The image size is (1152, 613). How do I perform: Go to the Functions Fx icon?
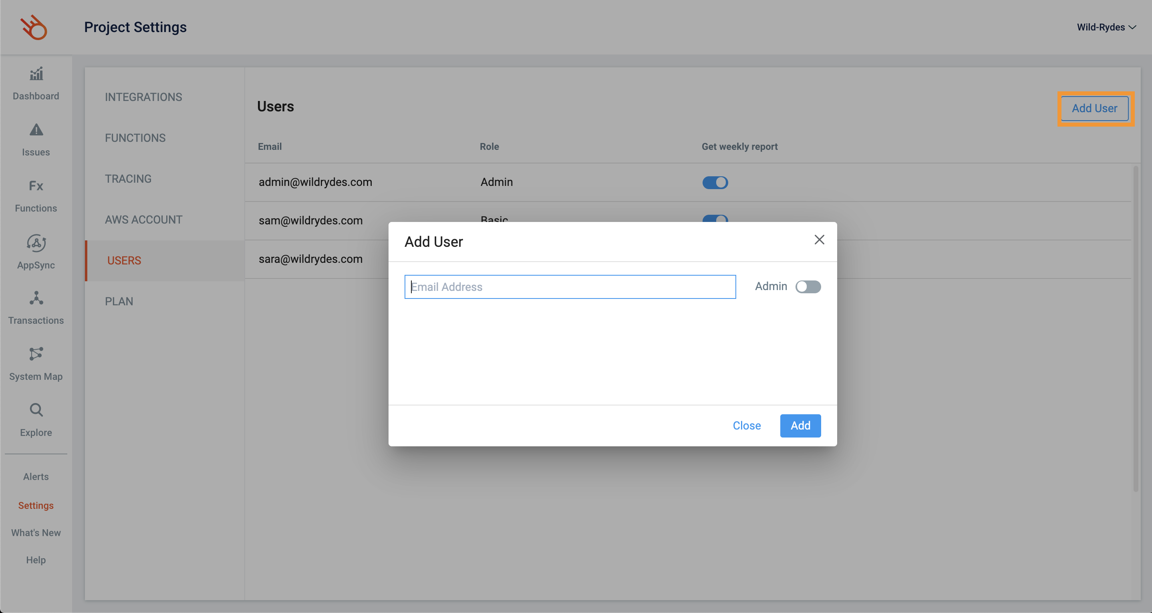coord(36,186)
